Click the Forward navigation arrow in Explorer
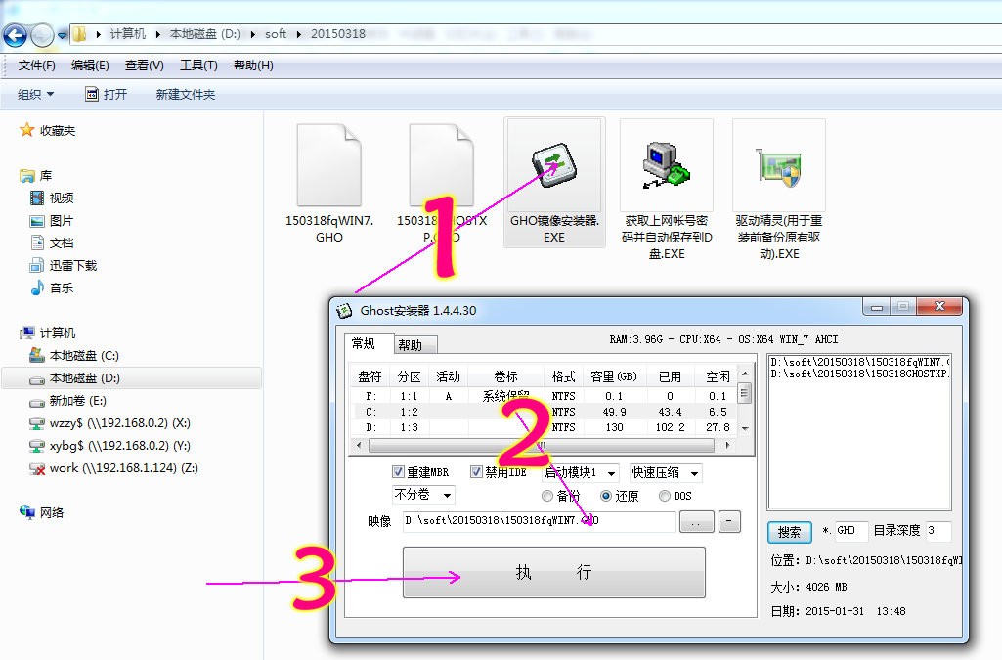The width and height of the screenshot is (1002, 660). point(42,35)
